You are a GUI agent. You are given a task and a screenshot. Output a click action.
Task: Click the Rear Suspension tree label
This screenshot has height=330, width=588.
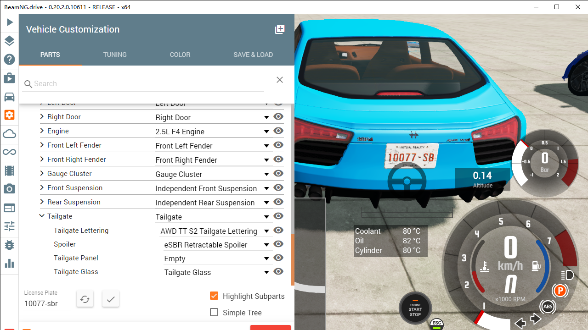tap(73, 202)
